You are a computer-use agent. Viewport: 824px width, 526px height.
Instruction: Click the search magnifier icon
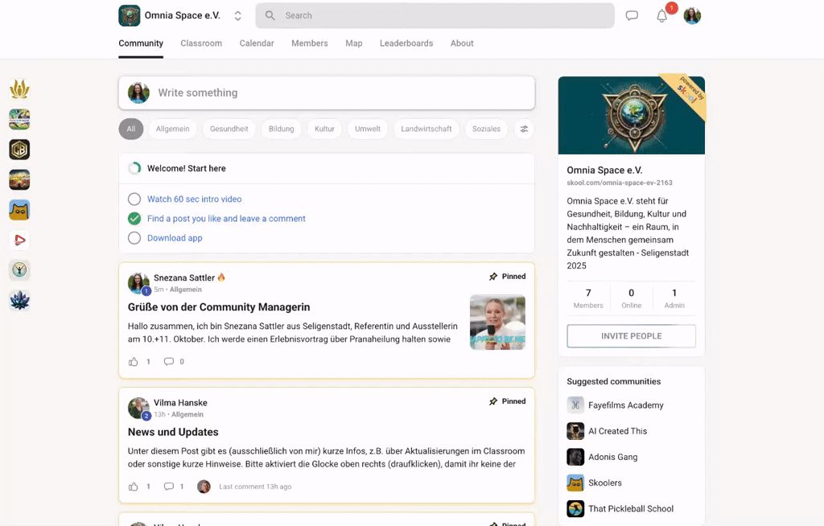pos(270,16)
